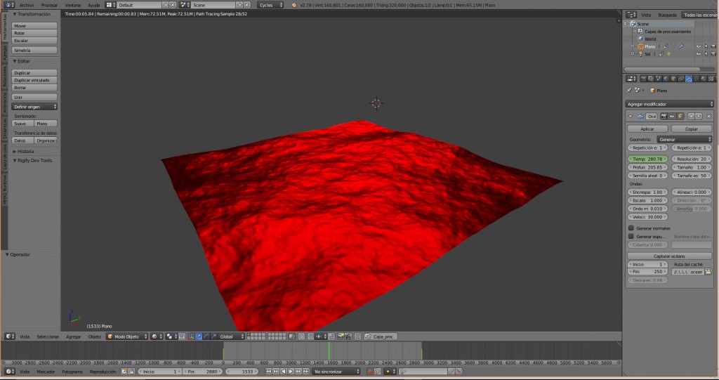Toggle Ocean modifier render camera button
The image size is (719, 380).
pos(664,116)
